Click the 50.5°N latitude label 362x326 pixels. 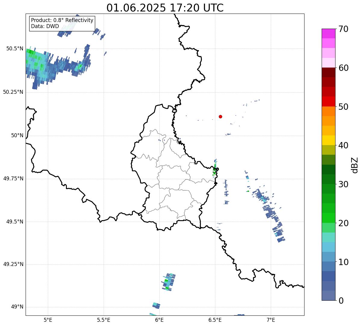coord(15,49)
